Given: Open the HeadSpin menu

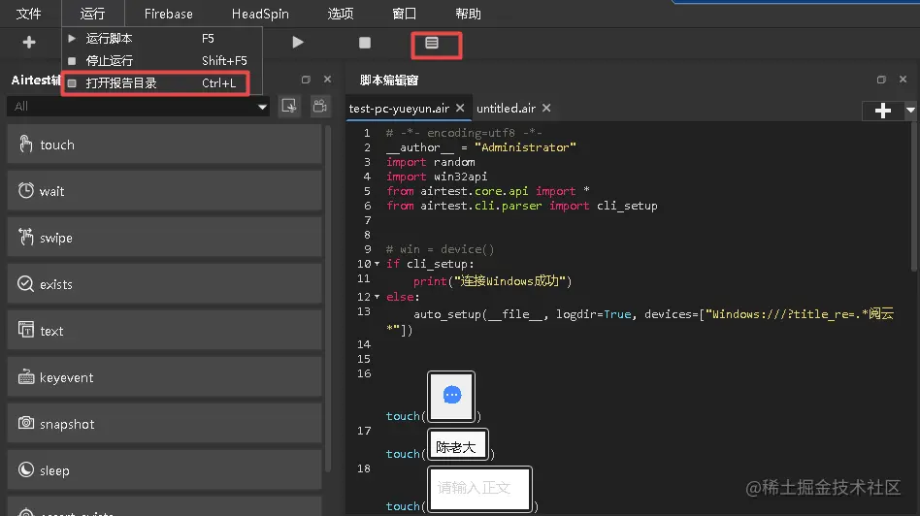Looking at the screenshot, I should [x=260, y=14].
